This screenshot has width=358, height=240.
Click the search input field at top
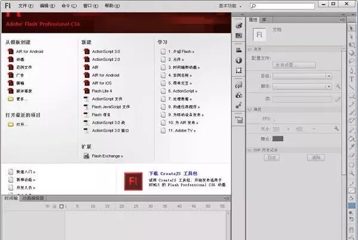[282, 6]
